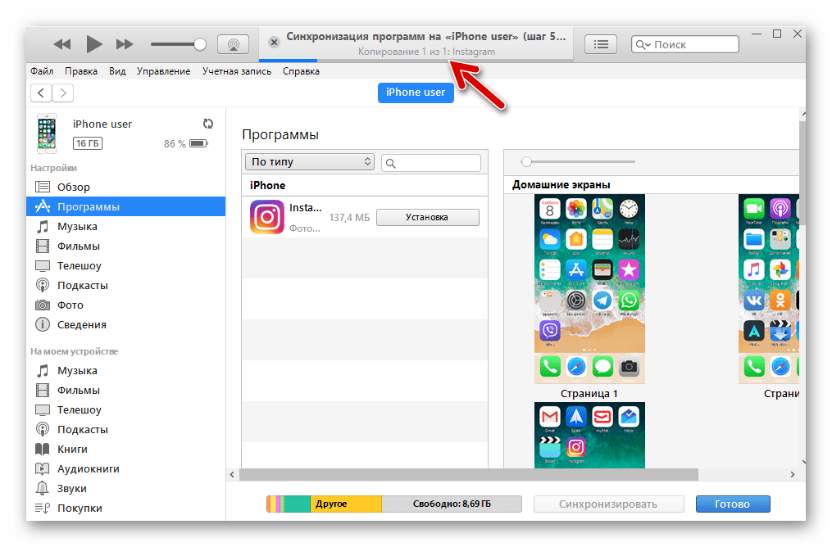Screen dimensions: 832x547
Task: Click the Поиск search field
Action: click(x=685, y=44)
